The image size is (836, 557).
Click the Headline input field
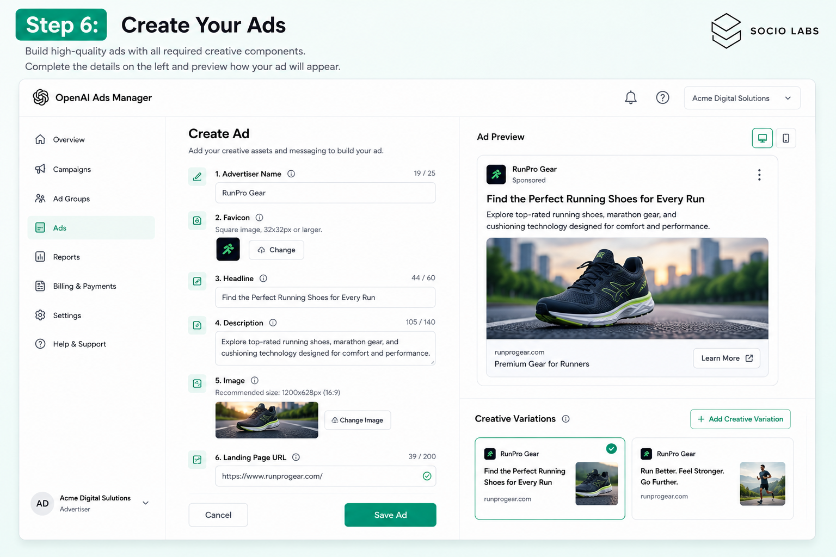[325, 298]
